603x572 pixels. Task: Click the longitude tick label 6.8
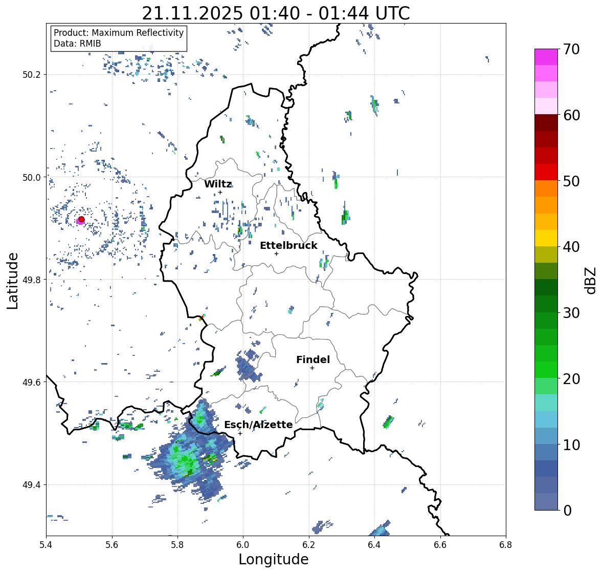pyautogui.click(x=505, y=545)
